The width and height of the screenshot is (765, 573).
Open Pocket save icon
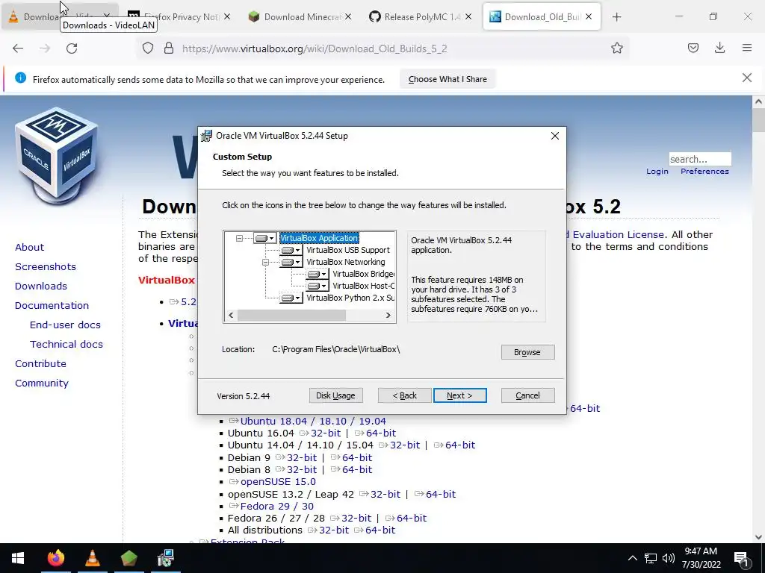click(693, 48)
